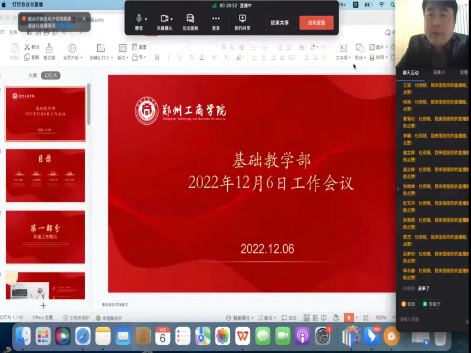Click the Text Box (文本框) icon
This screenshot has width=471, height=353.
pyautogui.click(x=343, y=48)
